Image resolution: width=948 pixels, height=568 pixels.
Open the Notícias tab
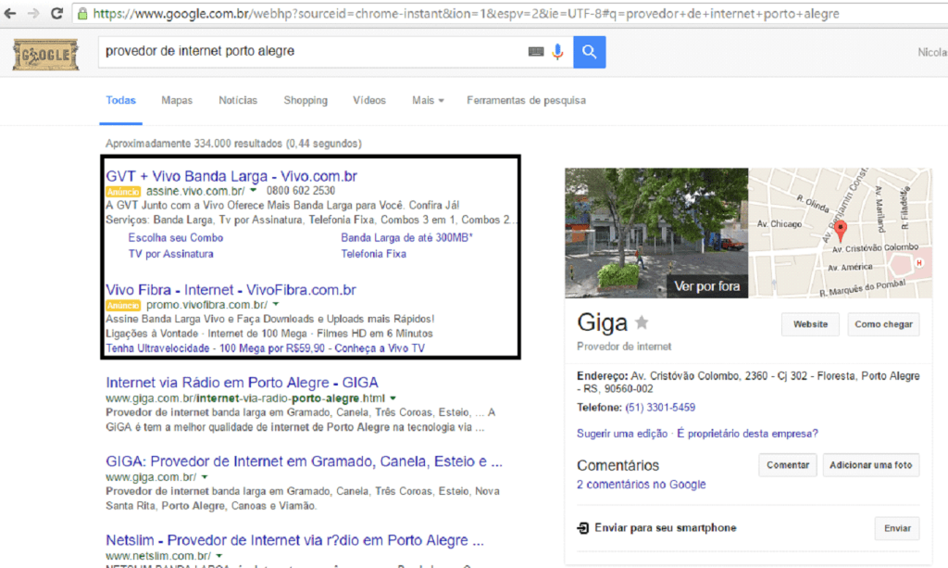238,100
